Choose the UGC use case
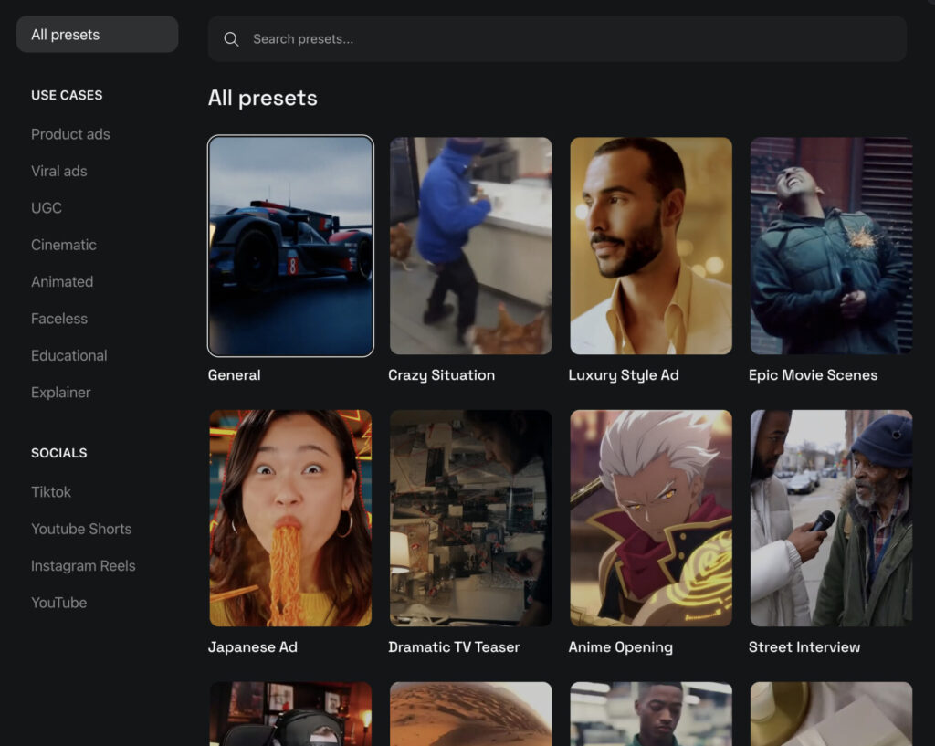Screen dimensions: 935x746 tap(47, 208)
